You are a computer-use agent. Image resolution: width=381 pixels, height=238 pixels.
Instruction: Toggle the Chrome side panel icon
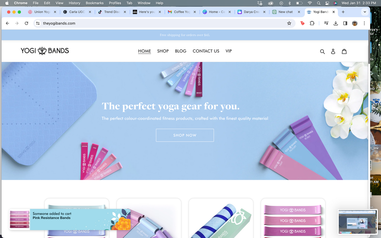pos(345,23)
